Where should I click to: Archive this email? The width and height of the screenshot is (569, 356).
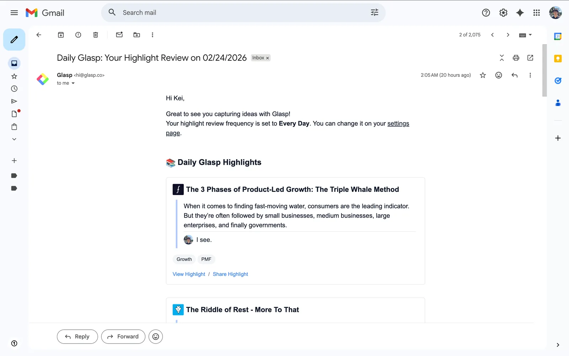(61, 35)
